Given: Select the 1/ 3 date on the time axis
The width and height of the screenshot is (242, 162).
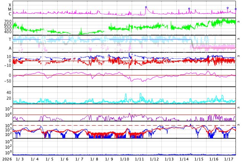Looking at the screenshot, I should click(20, 159).
